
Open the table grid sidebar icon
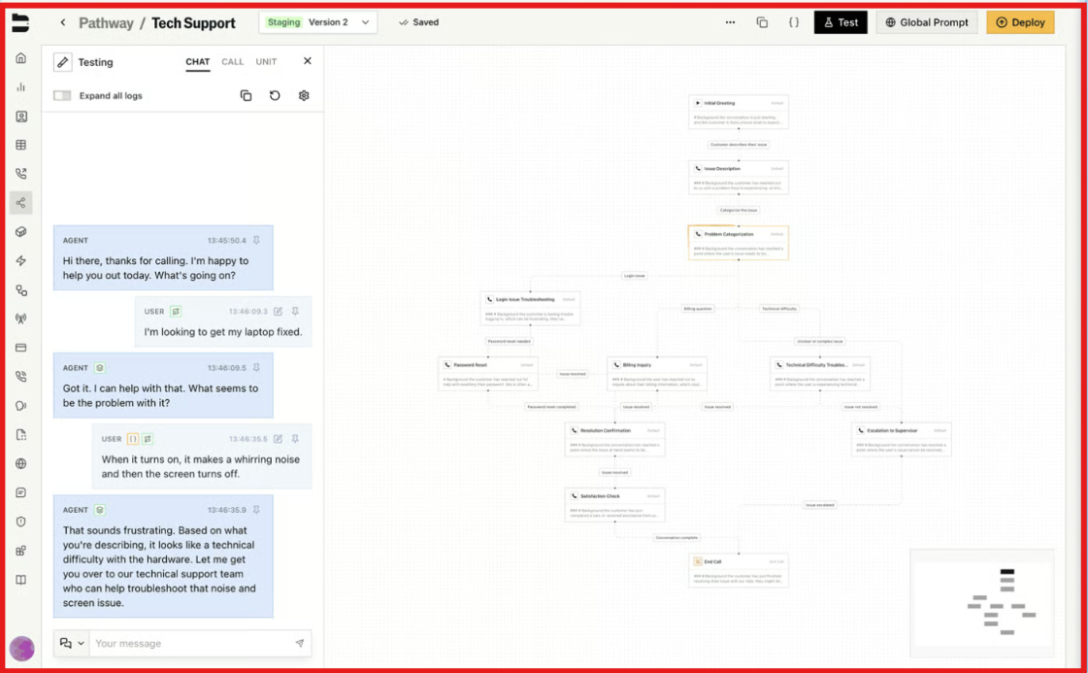coord(20,145)
